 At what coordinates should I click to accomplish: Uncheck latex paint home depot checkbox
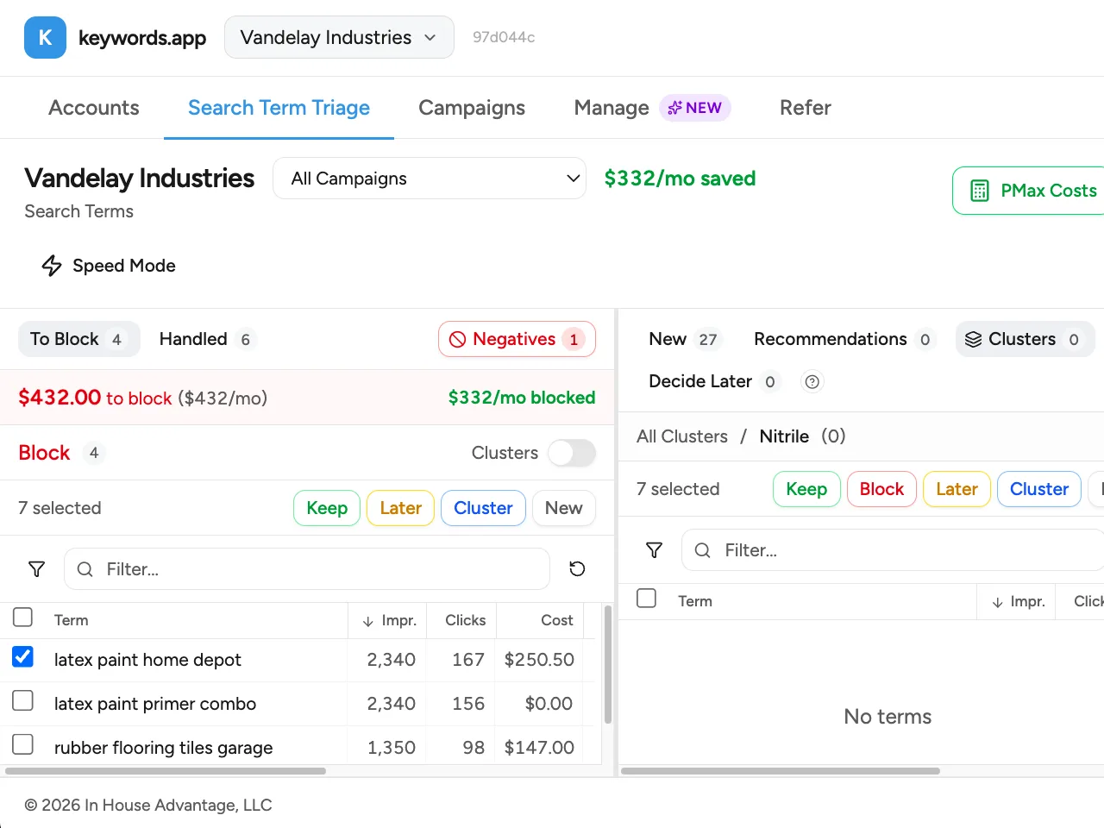click(22, 657)
